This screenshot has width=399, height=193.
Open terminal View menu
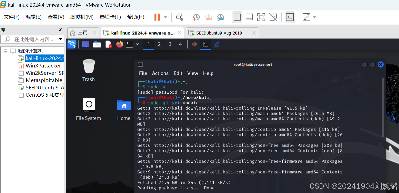click(x=193, y=73)
